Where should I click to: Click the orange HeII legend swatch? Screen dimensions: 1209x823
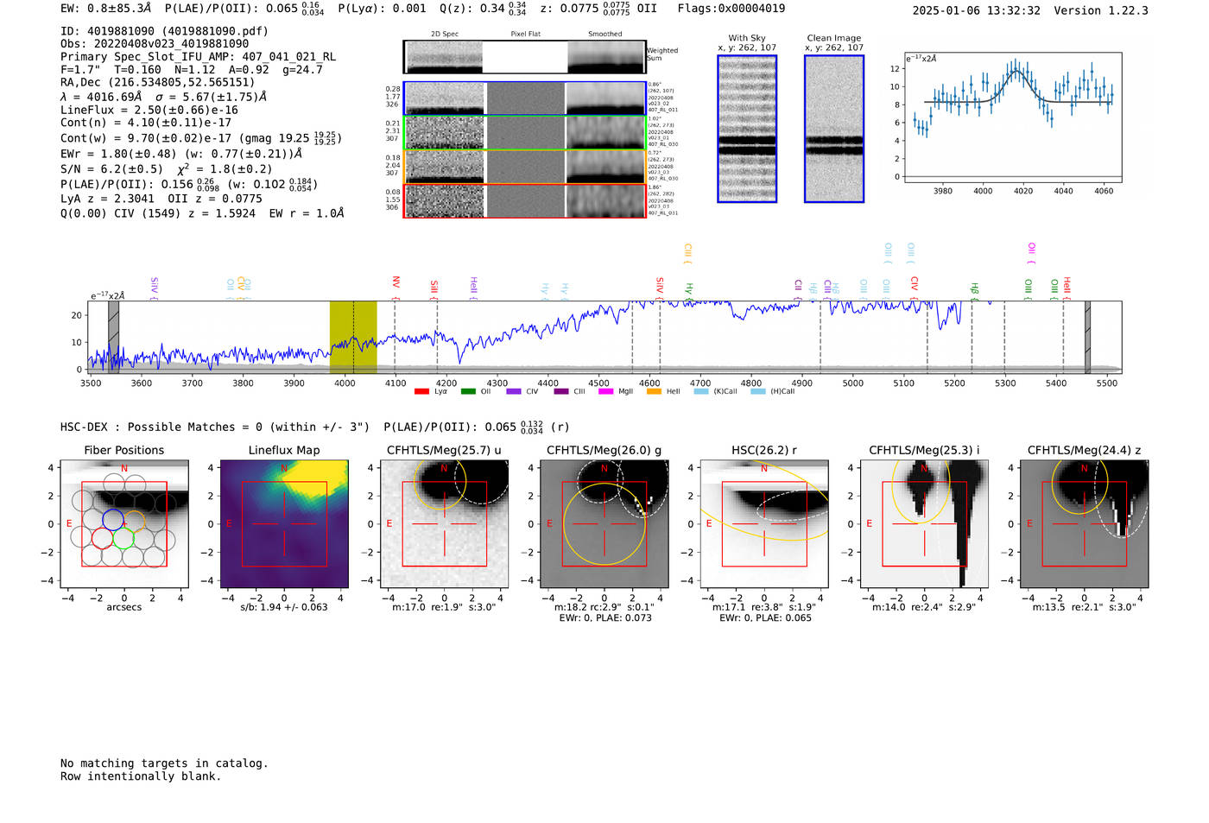click(654, 391)
